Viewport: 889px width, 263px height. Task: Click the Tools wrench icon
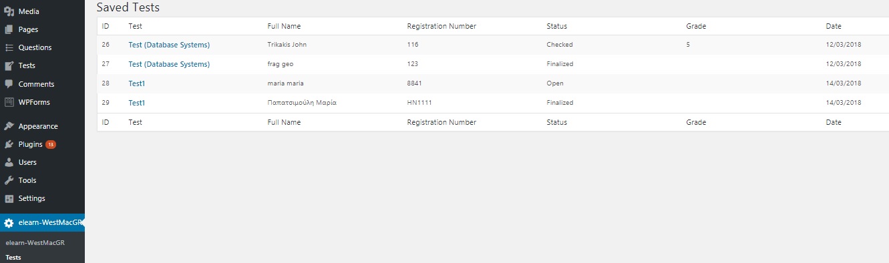click(9, 180)
